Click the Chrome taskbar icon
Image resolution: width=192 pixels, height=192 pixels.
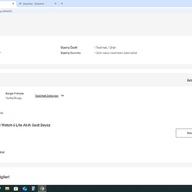coord(42,188)
